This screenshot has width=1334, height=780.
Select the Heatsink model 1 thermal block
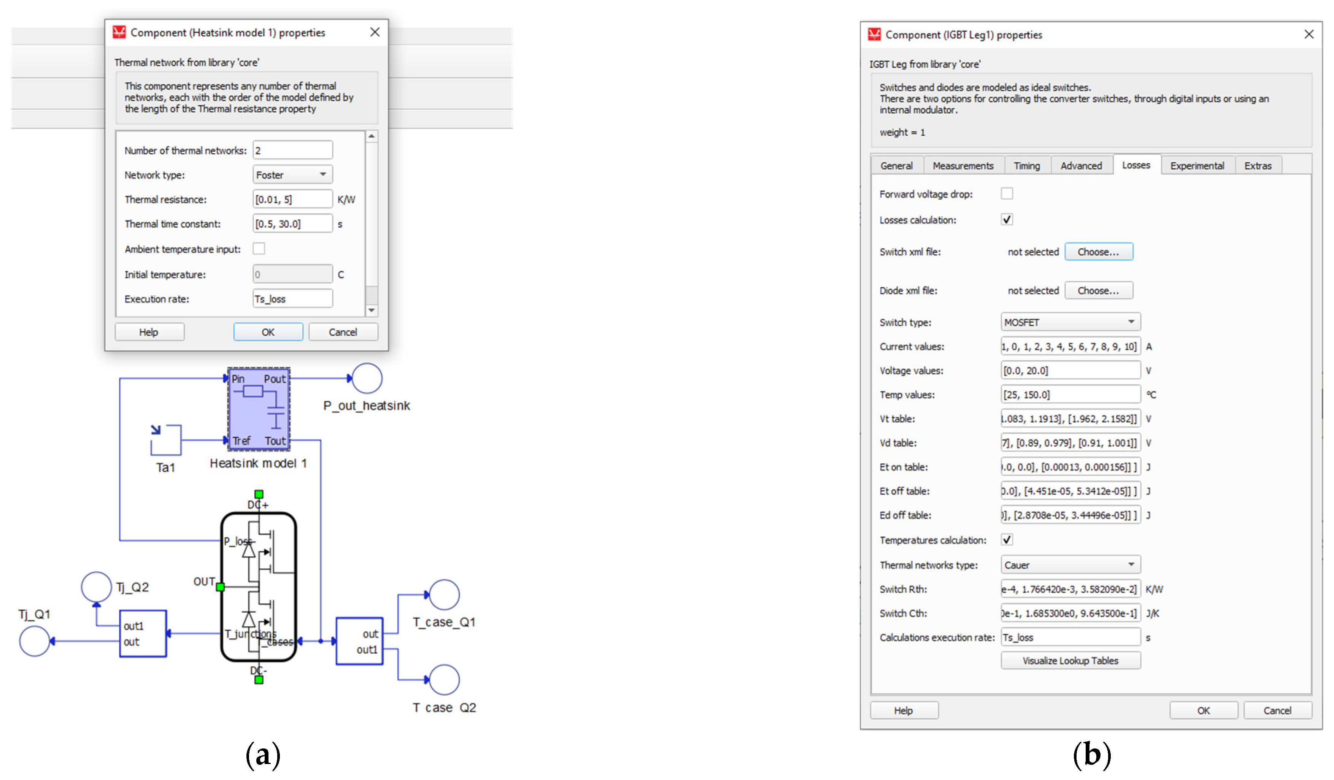[x=258, y=409]
